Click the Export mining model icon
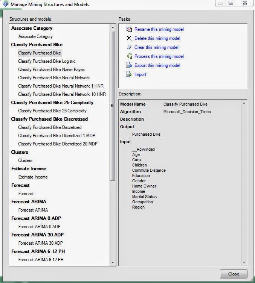255x283 pixels. click(129, 65)
